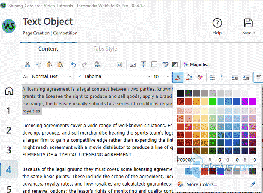Click the rollover paint roller icon
This screenshot has width=263, height=193.
165,64
